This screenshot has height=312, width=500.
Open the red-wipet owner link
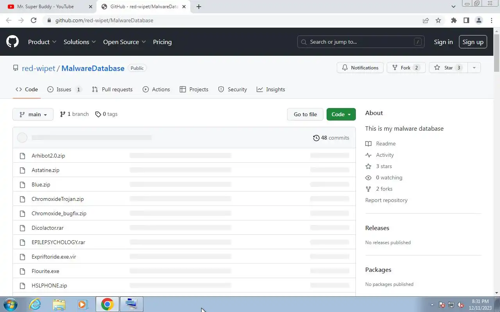[x=38, y=68]
